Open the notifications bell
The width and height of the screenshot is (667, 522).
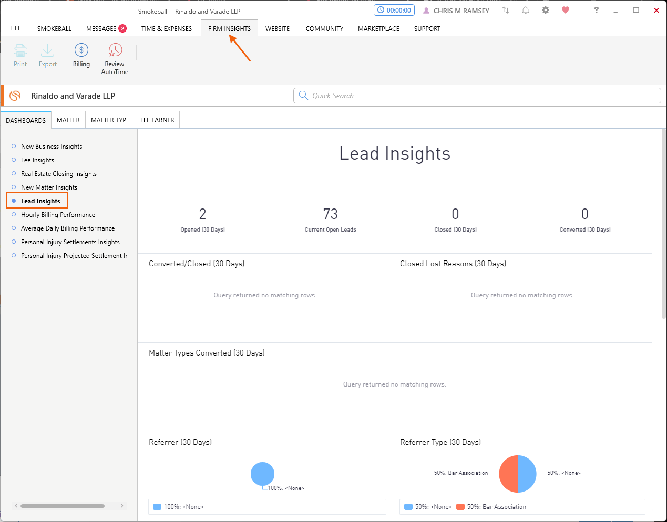[526, 10]
